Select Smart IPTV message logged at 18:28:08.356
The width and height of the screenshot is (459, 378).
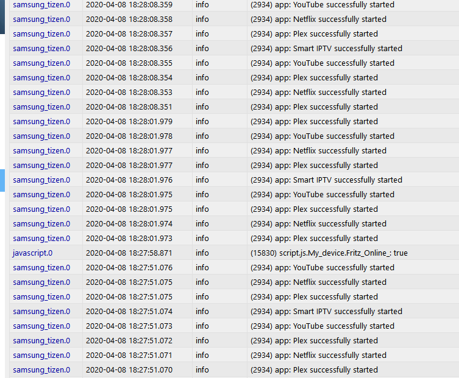(326, 49)
